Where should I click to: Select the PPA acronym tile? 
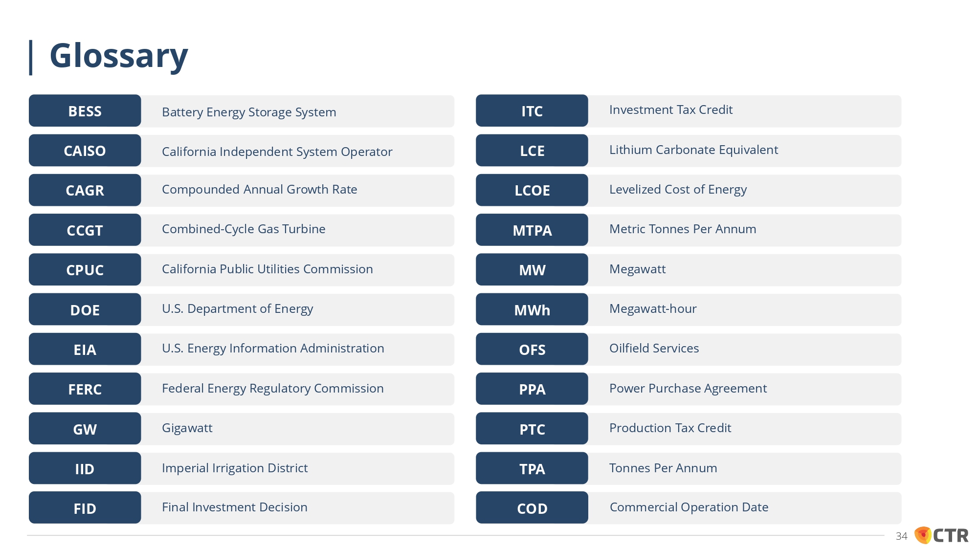(x=532, y=389)
